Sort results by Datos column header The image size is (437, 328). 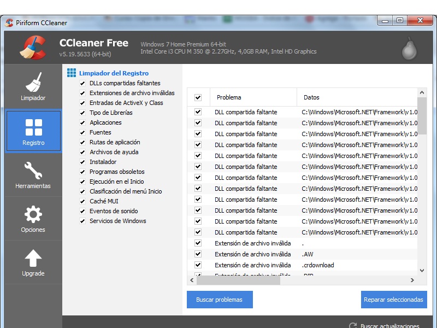357,97
